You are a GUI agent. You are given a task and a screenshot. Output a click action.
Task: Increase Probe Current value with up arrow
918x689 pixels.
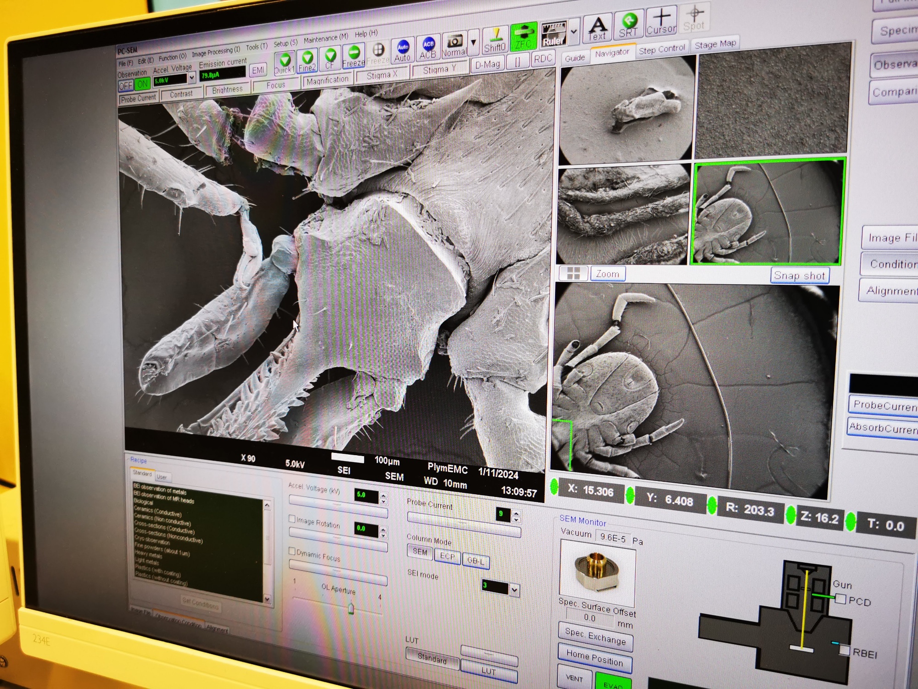516,513
